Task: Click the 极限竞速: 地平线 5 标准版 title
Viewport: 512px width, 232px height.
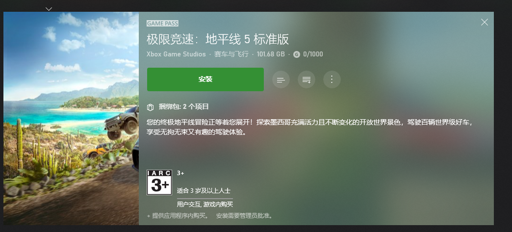Action: (218, 39)
